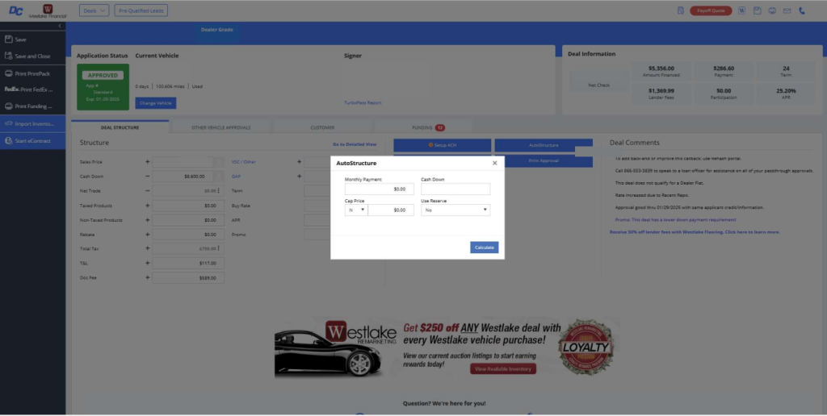The width and height of the screenshot is (827, 416).
Task: Switch to the Customer tab
Action: (x=322, y=127)
